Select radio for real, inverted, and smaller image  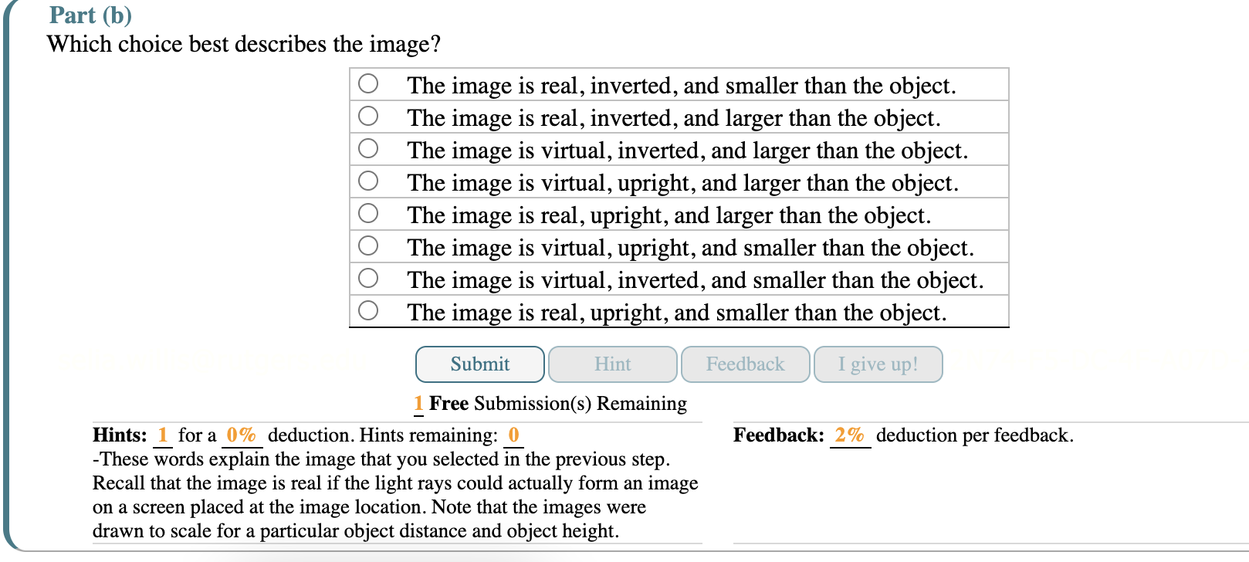[x=367, y=84]
